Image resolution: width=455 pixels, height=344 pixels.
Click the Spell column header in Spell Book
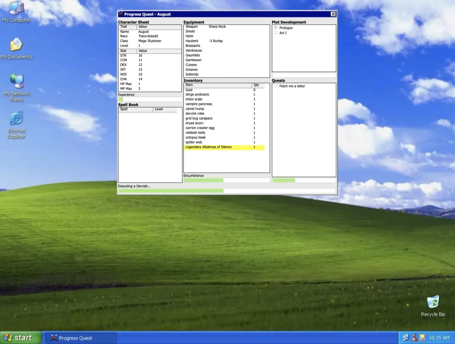(135, 109)
